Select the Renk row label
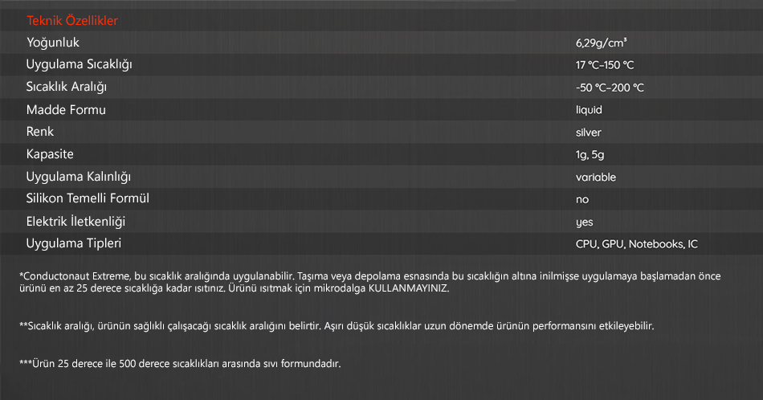The height and width of the screenshot is (400, 763). coord(40,132)
